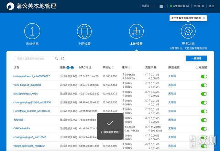Open device MiAiSoundbox-LX05A

[x=25, y=94]
